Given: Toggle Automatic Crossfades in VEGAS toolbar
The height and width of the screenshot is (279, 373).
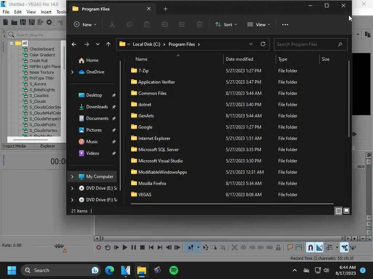Looking at the screenshot, I should (x=319, y=248).
